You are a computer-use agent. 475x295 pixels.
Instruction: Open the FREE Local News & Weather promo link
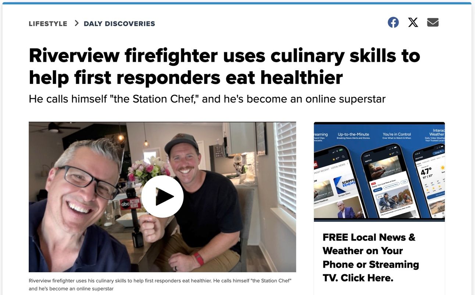click(x=371, y=257)
